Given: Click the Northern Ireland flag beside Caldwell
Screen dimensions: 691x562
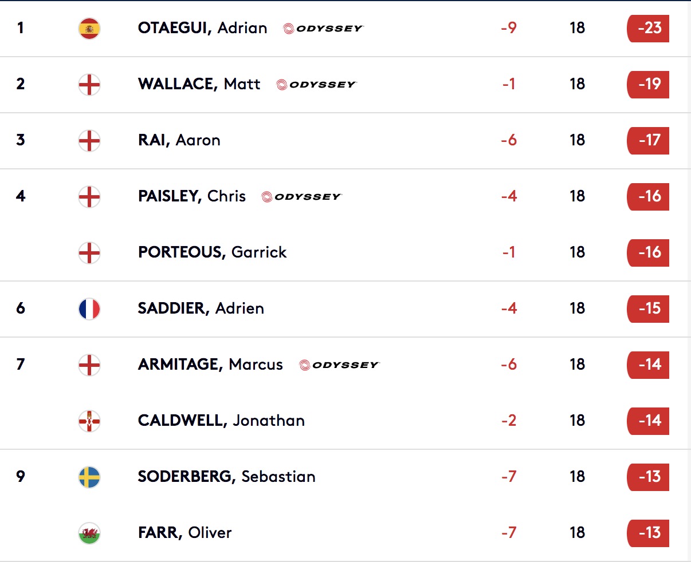Looking at the screenshot, I should coord(89,421).
